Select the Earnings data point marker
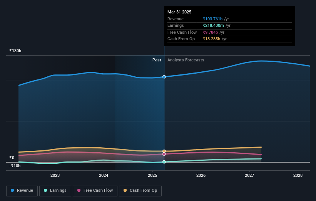Viewport: 316px width, 201px height. click(x=164, y=162)
